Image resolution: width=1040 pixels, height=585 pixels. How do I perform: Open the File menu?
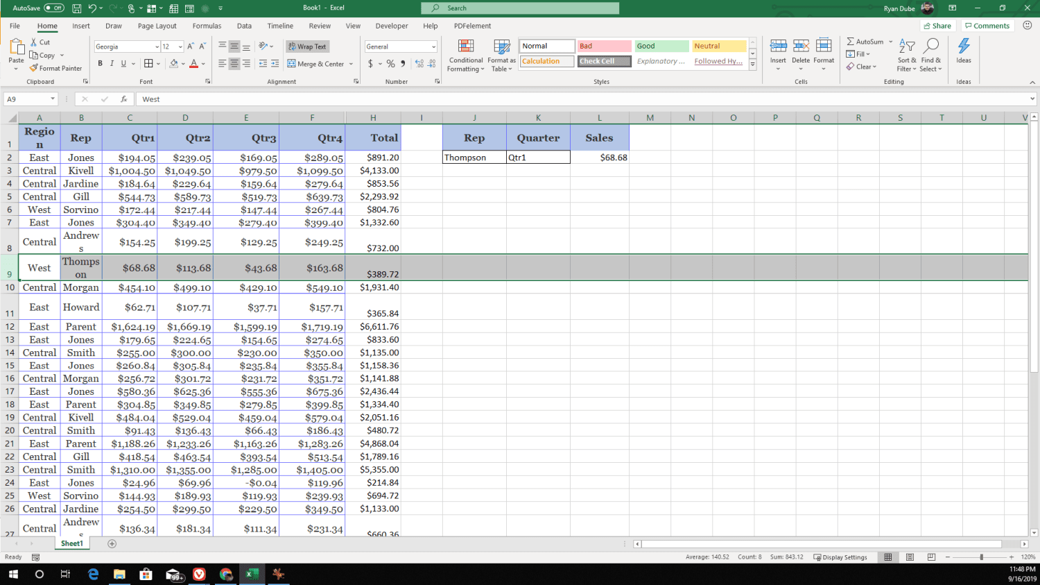[15, 26]
